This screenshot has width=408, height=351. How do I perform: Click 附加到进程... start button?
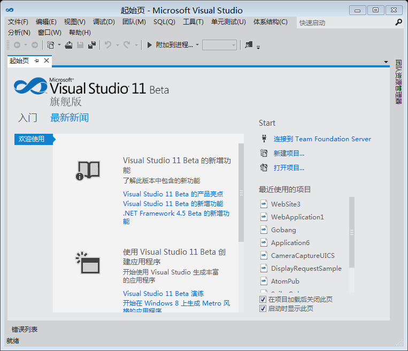coord(171,45)
